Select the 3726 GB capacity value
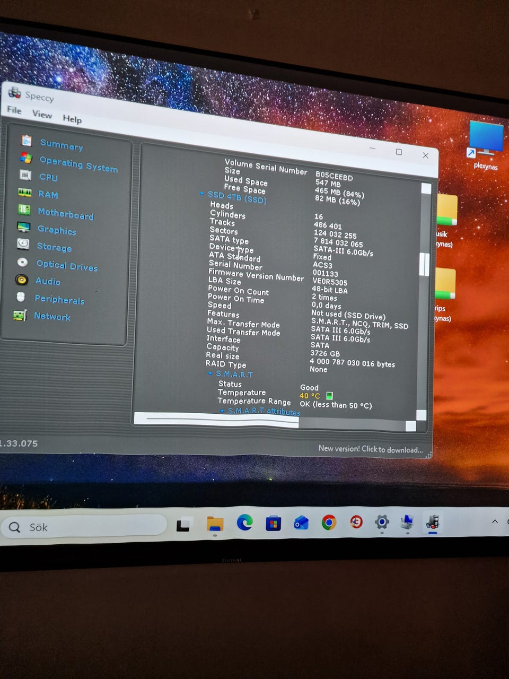 (x=325, y=353)
